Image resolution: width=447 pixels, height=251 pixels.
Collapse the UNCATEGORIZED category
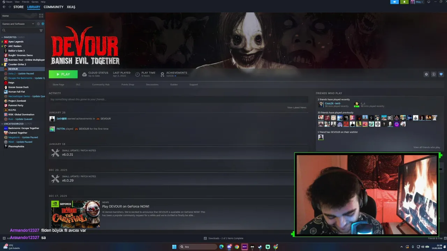pyautogui.click(x=2, y=124)
